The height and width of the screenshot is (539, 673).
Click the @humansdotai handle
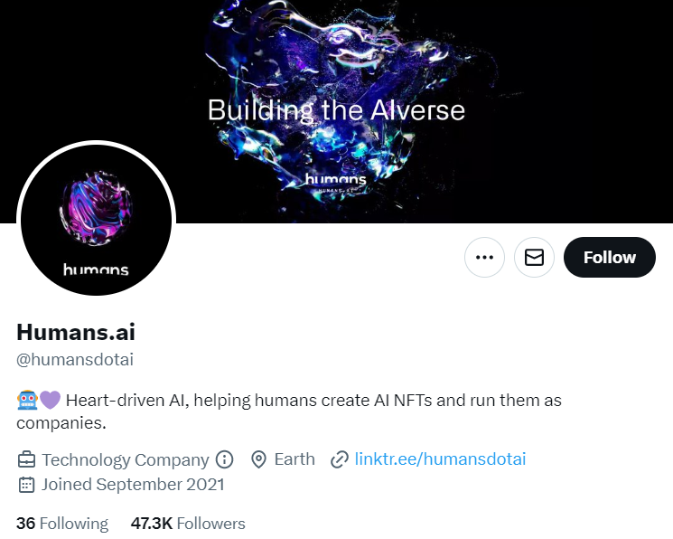pos(75,359)
